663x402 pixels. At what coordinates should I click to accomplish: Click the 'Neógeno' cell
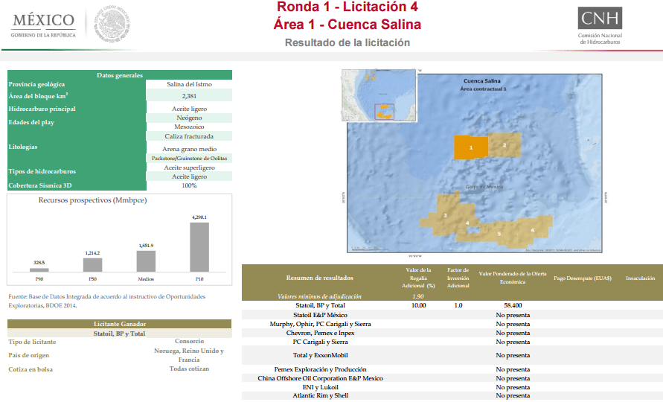pos(189,118)
